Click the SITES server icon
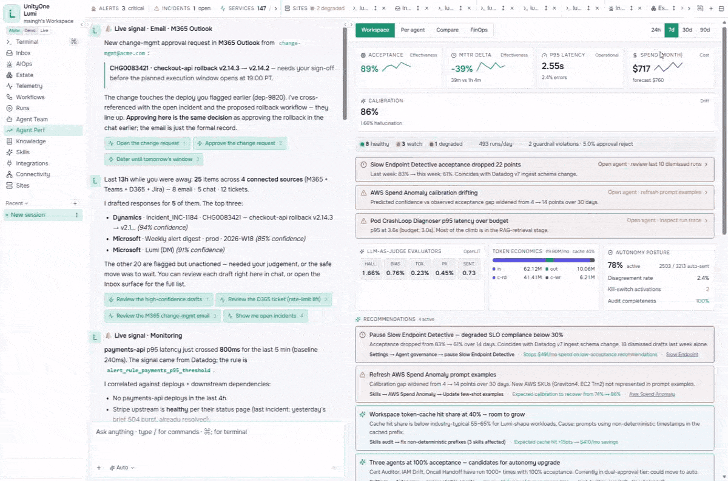The image size is (728, 481). (x=288, y=9)
